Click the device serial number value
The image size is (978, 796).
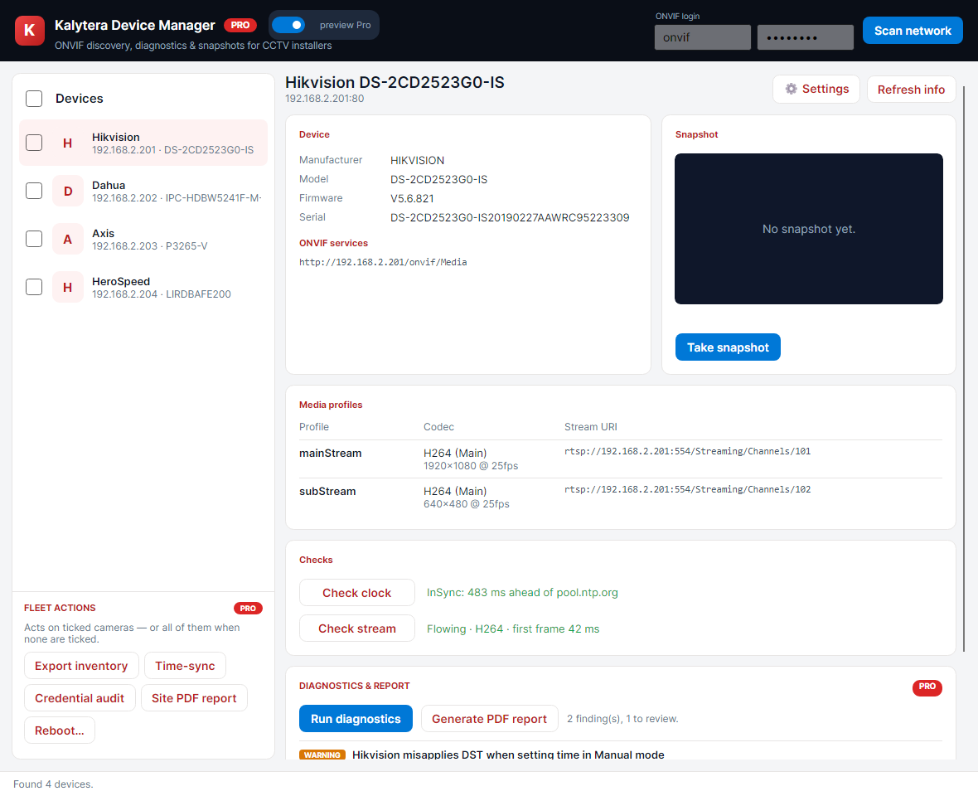510,218
